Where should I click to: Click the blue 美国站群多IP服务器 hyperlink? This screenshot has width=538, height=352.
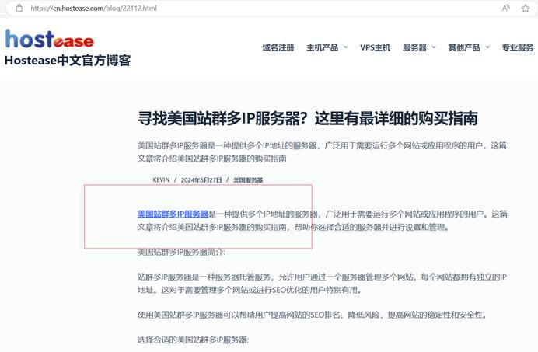[173, 214]
